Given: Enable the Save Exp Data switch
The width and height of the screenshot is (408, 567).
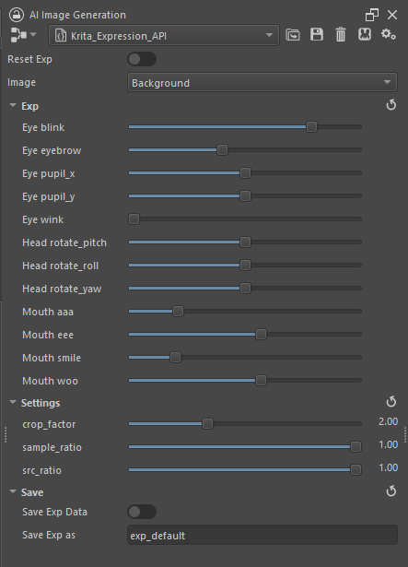Looking at the screenshot, I should click(142, 512).
